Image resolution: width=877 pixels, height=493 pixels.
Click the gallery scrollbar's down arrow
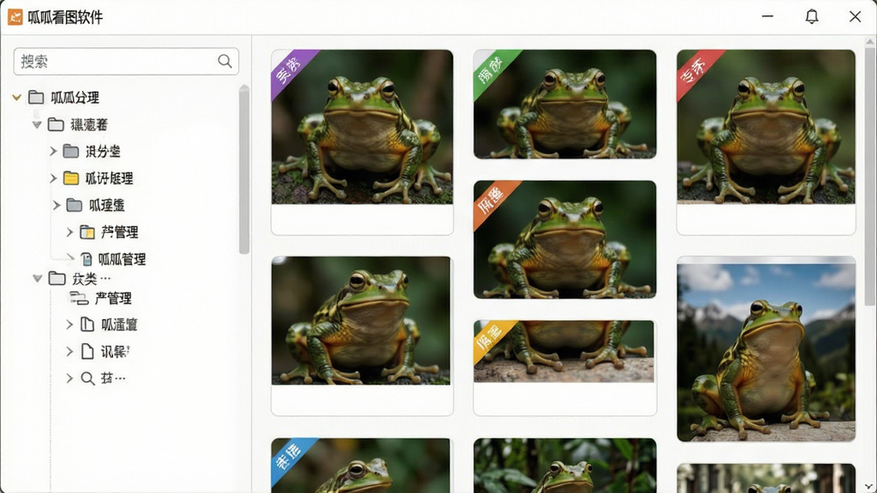click(870, 487)
